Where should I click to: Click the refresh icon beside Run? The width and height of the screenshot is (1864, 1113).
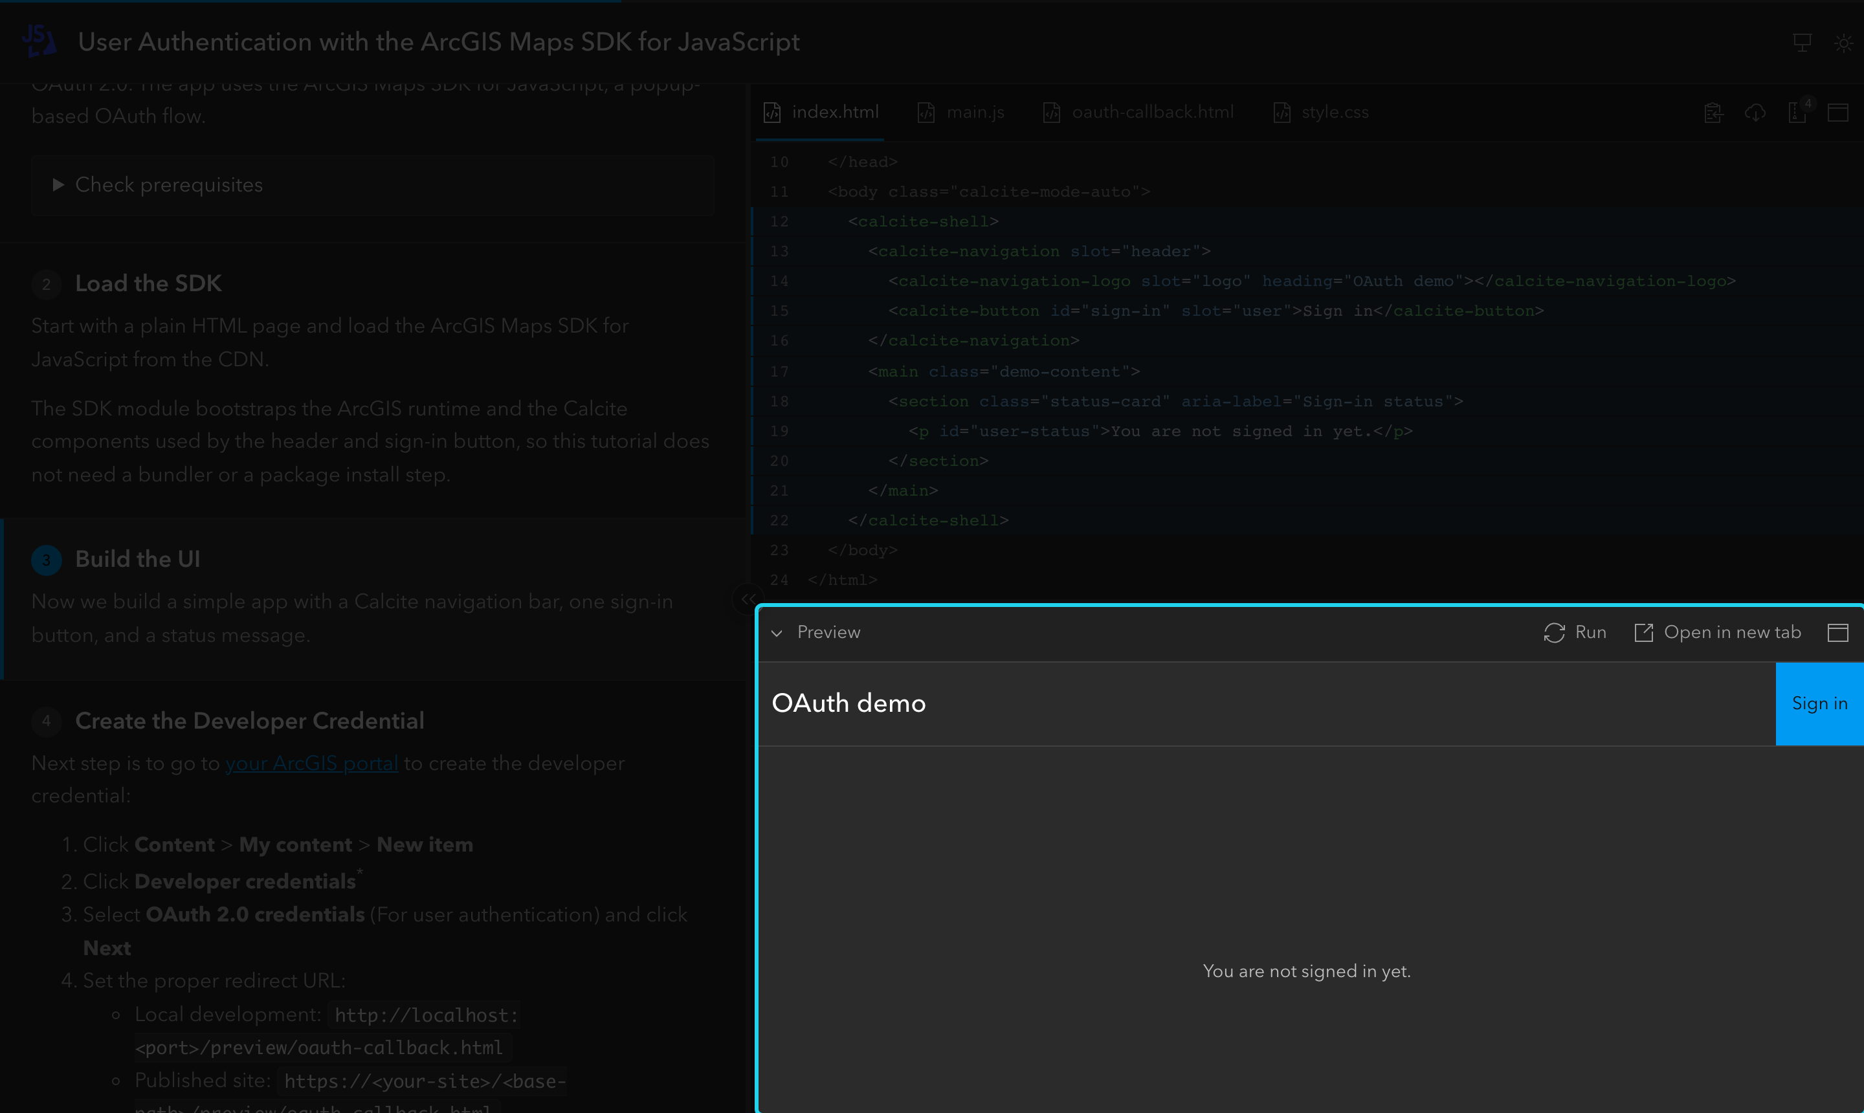1554,632
